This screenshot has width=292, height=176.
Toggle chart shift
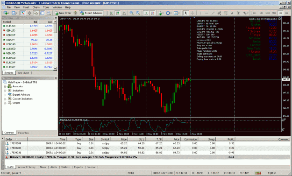tap(152, 13)
